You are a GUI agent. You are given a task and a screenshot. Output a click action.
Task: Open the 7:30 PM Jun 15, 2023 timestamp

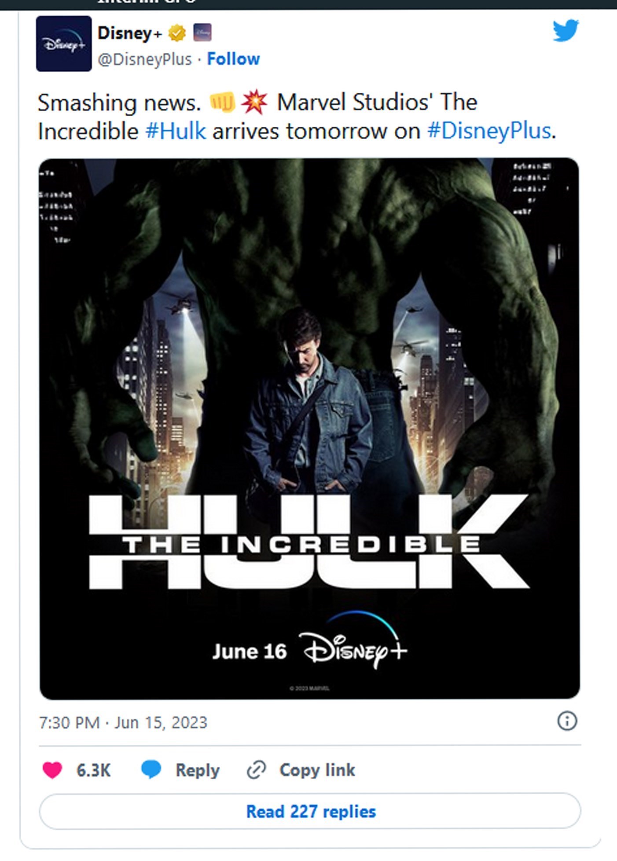(x=123, y=722)
